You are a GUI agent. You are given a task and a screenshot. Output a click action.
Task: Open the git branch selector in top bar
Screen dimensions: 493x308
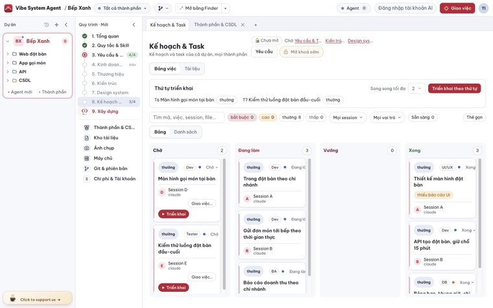point(163,8)
